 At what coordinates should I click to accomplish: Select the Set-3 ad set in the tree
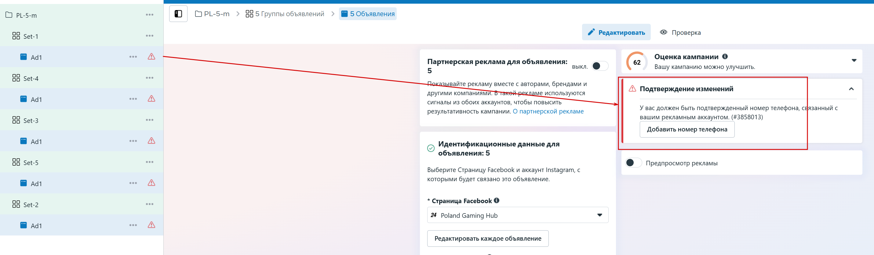coord(82,120)
